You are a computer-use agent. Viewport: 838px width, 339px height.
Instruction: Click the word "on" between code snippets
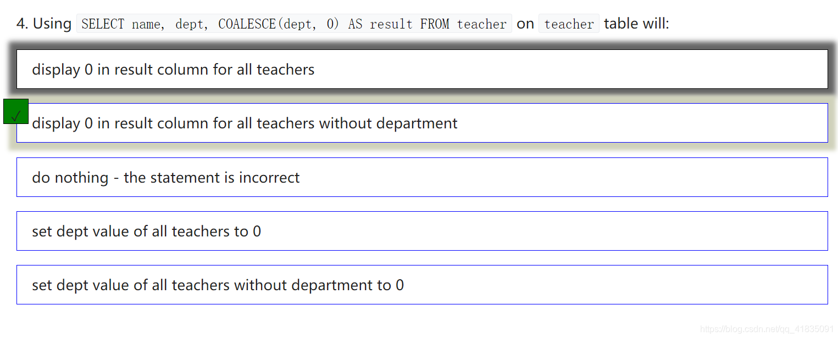(x=525, y=24)
